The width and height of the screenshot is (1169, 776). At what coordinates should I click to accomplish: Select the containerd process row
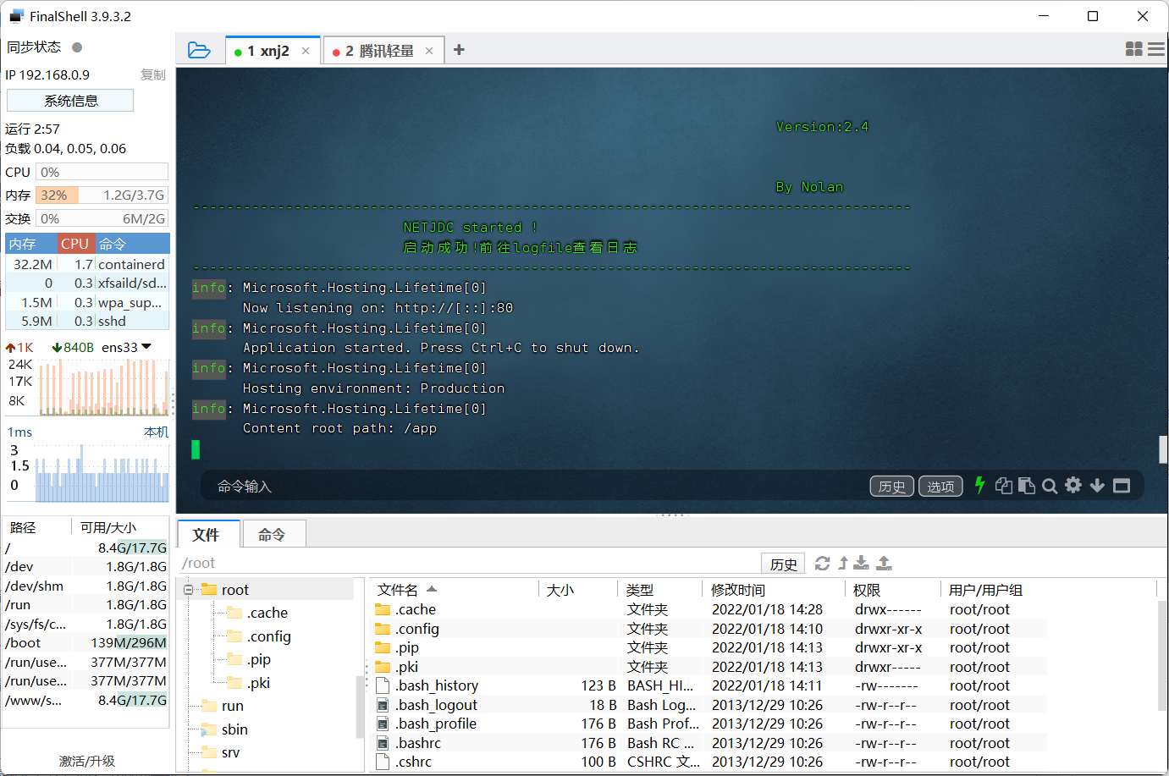click(87, 264)
